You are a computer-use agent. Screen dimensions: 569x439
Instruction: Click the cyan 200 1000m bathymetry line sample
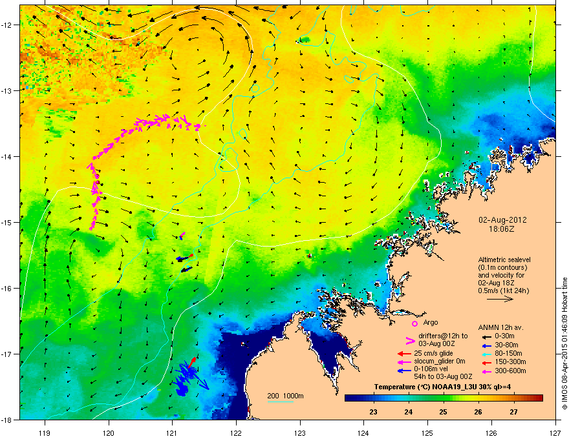pos(280,402)
